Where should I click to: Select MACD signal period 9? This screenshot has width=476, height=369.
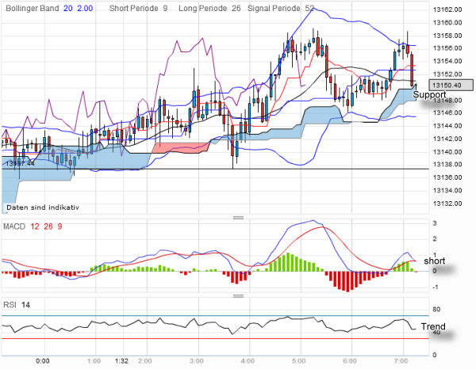click(59, 226)
